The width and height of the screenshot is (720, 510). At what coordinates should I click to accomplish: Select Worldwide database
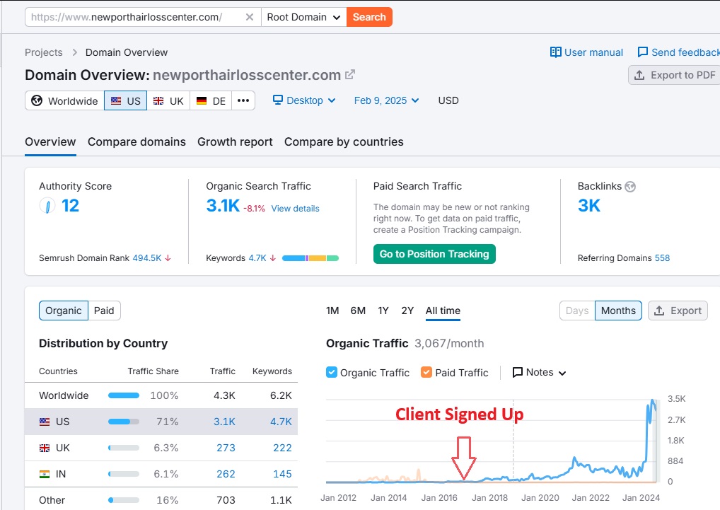65,100
